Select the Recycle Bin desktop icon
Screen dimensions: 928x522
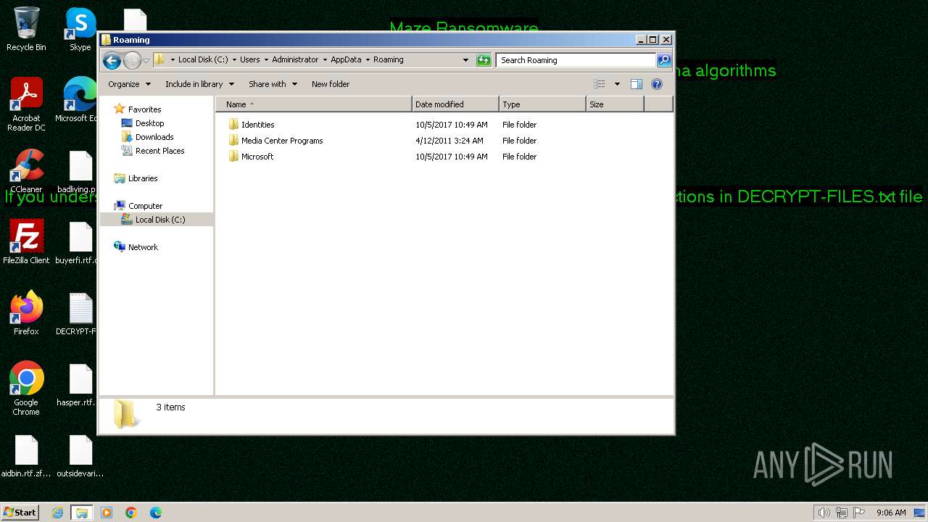26,29
